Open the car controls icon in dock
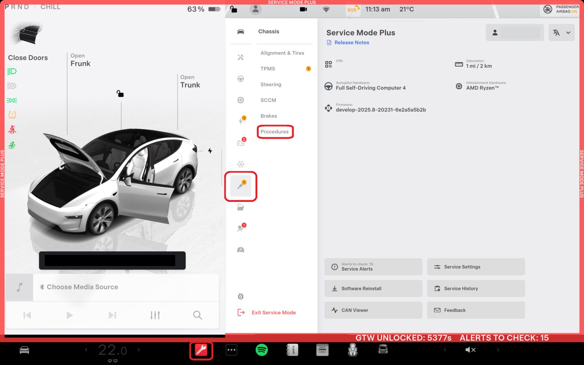The width and height of the screenshot is (584, 365). [24, 350]
